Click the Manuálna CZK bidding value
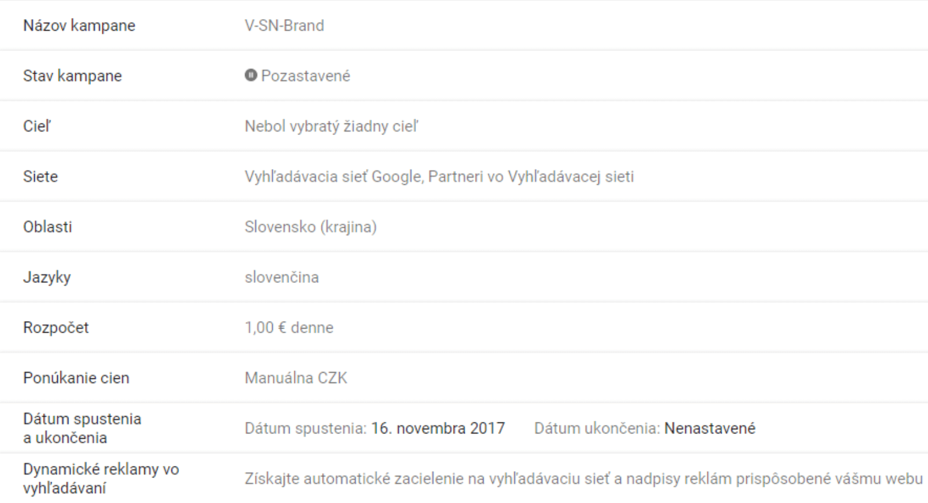928x503 pixels. tap(296, 378)
